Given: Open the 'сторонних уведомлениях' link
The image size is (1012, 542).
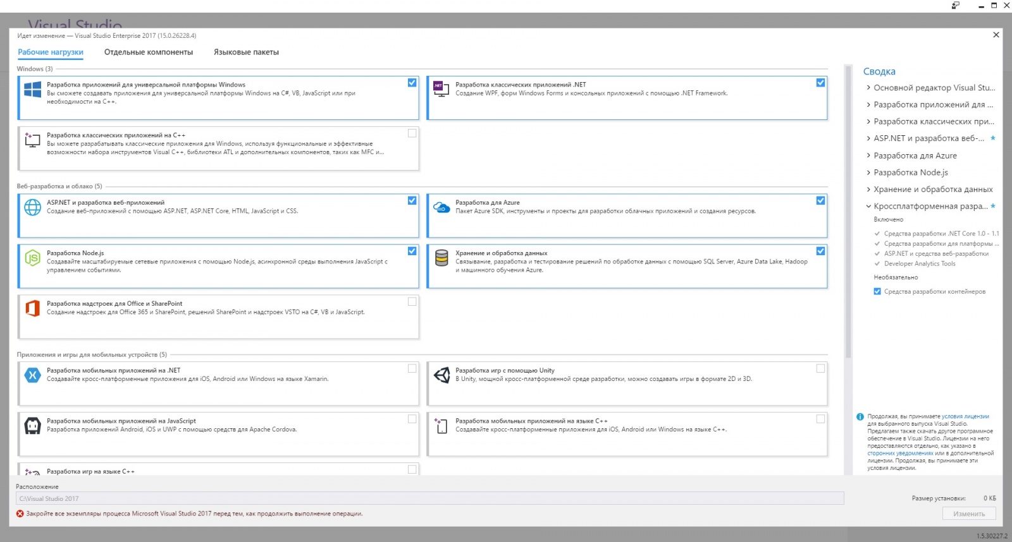Looking at the screenshot, I should (x=900, y=453).
